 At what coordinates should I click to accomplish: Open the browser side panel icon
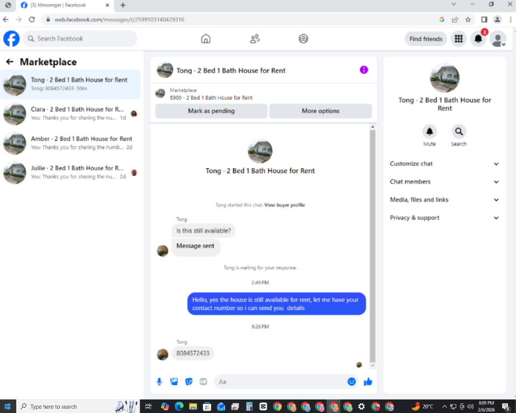[x=484, y=20]
